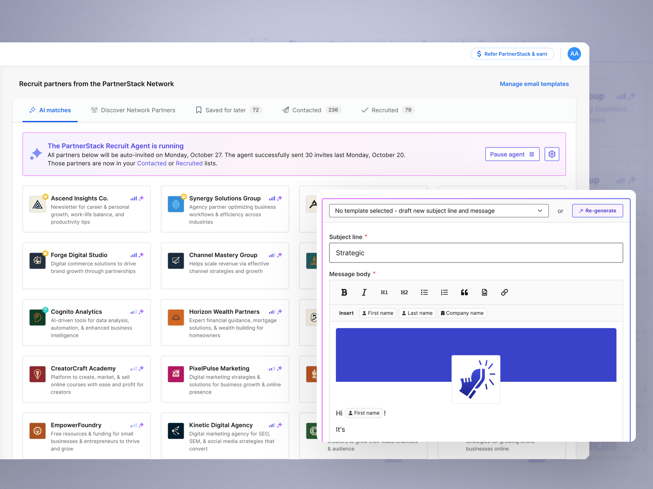Toggle bold formatting in message body
The height and width of the screenshot is (489, 653).
pyautogui.click(x=344, y=292)
